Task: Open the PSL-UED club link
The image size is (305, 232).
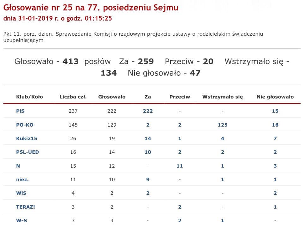Action: point(27,152)
